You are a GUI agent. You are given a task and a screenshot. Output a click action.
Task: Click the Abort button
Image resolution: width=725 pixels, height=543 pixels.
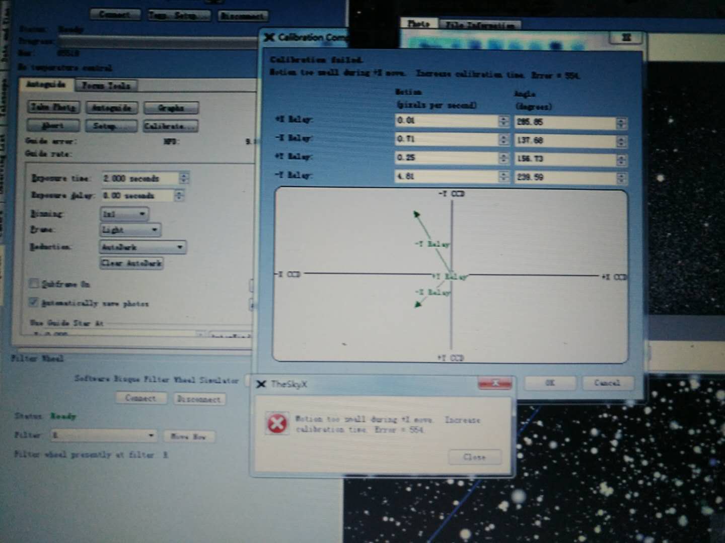click(x=53, y=125)
